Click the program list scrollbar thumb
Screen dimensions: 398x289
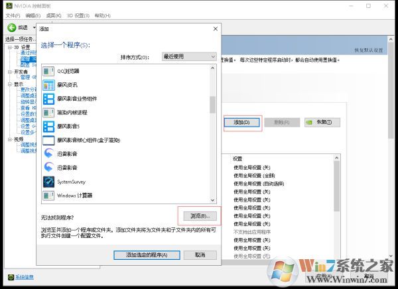tap(213, 105)
